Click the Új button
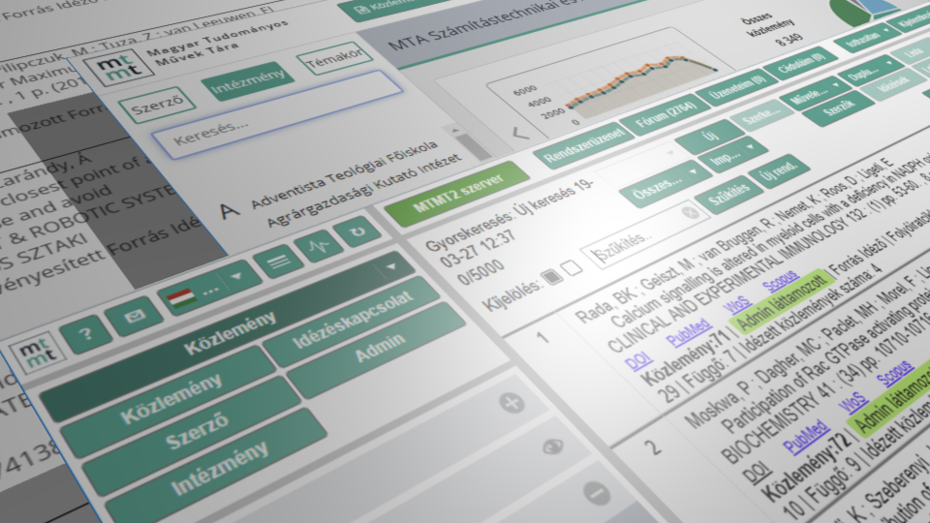Viewport: 930px width, 523px height. [709, 137]
